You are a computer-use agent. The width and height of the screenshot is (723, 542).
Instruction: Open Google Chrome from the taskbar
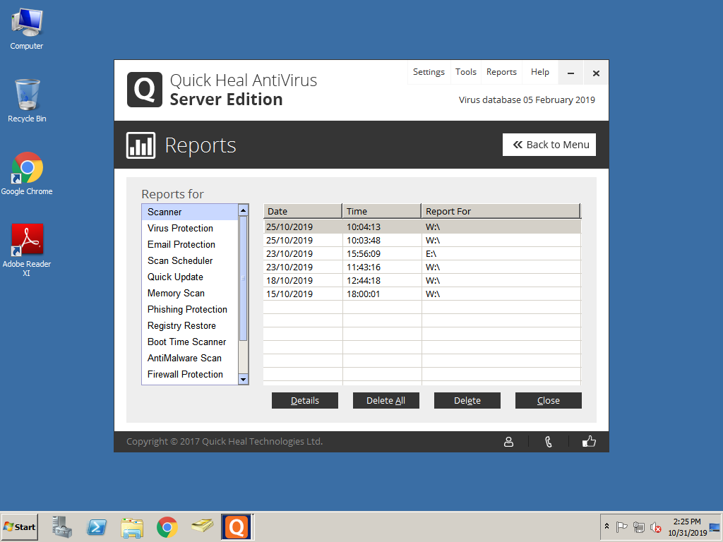(167, 527)
